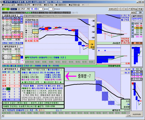
Task: Click the 학습 button
Action: tap(135, 9)
